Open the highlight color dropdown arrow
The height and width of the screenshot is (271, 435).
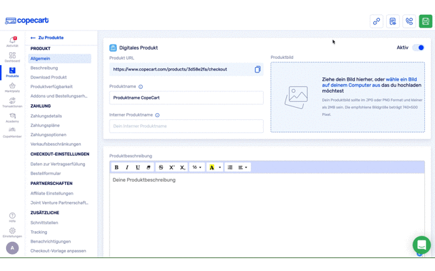(x=219, y=167)
